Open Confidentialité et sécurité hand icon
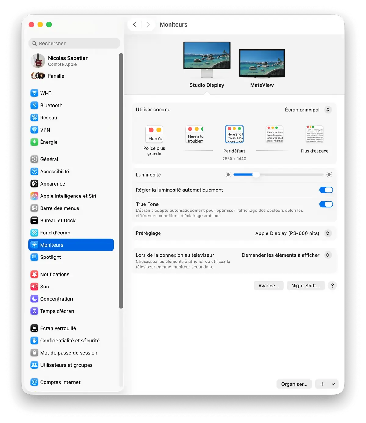Viewport: 366px width, 423px height. pyautogui.click(x=34, y=341)
